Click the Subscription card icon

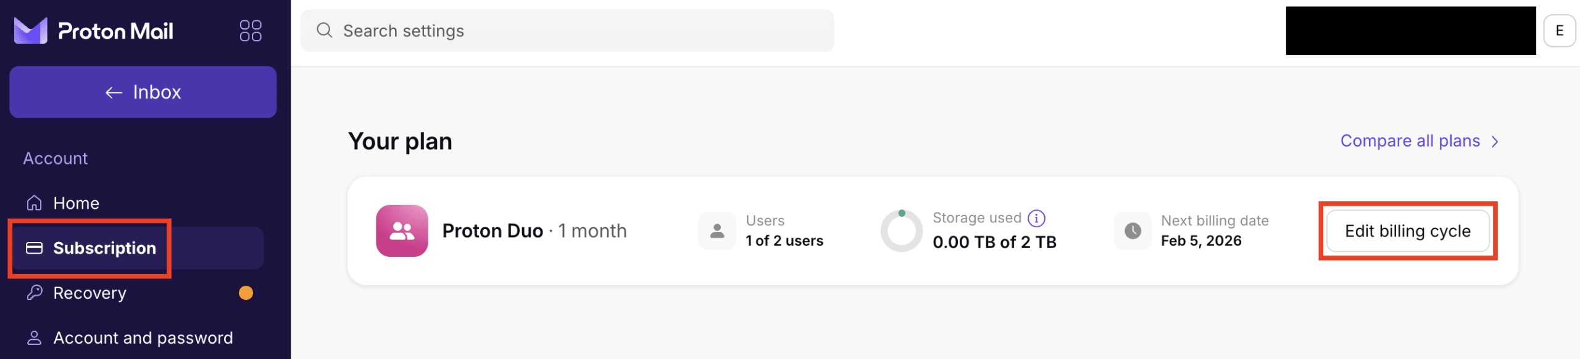(x=35, y=248)
